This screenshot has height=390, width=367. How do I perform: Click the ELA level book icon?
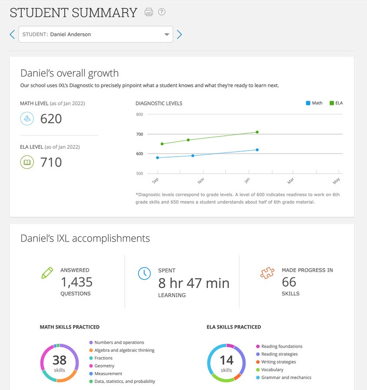[27, 162]
